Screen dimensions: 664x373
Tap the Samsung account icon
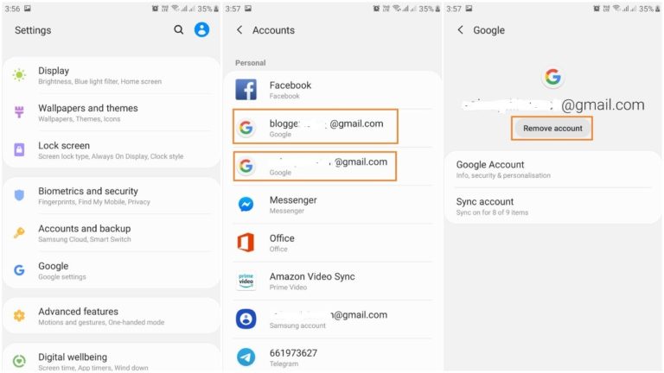(x=246, y=319)
